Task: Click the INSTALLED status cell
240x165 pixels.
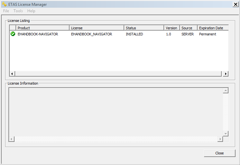Action: tap(134, 34)
